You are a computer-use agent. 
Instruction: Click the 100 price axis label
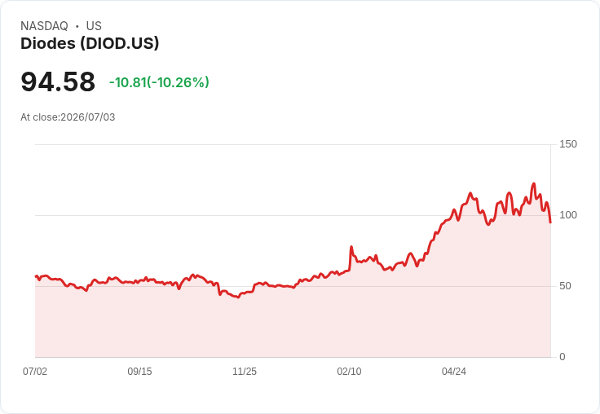tap(568, 215)
